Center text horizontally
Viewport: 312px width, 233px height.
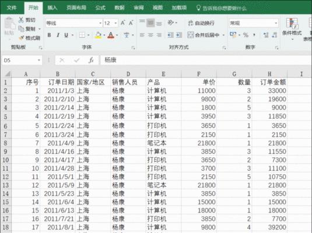[x=150, y=35]
